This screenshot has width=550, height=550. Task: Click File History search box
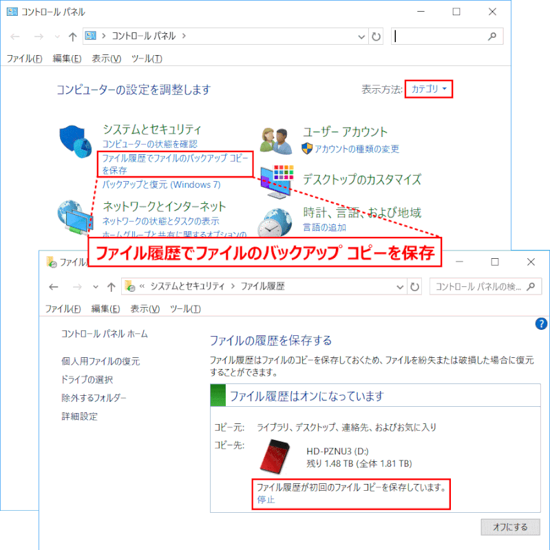(485, 287)
